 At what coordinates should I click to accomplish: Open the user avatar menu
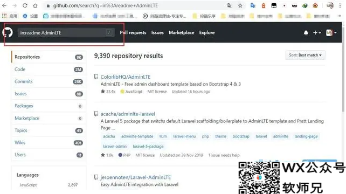[x=331, y=33]
